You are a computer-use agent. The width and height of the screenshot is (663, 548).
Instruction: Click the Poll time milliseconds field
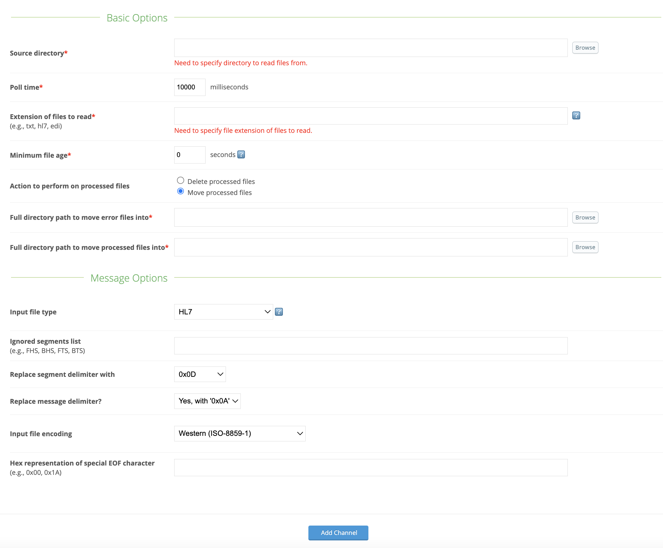pyautogui.click(x=189, y=87)
